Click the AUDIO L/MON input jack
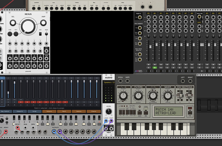This screenshot has width=222, height=146. click(x=106, y=121)
